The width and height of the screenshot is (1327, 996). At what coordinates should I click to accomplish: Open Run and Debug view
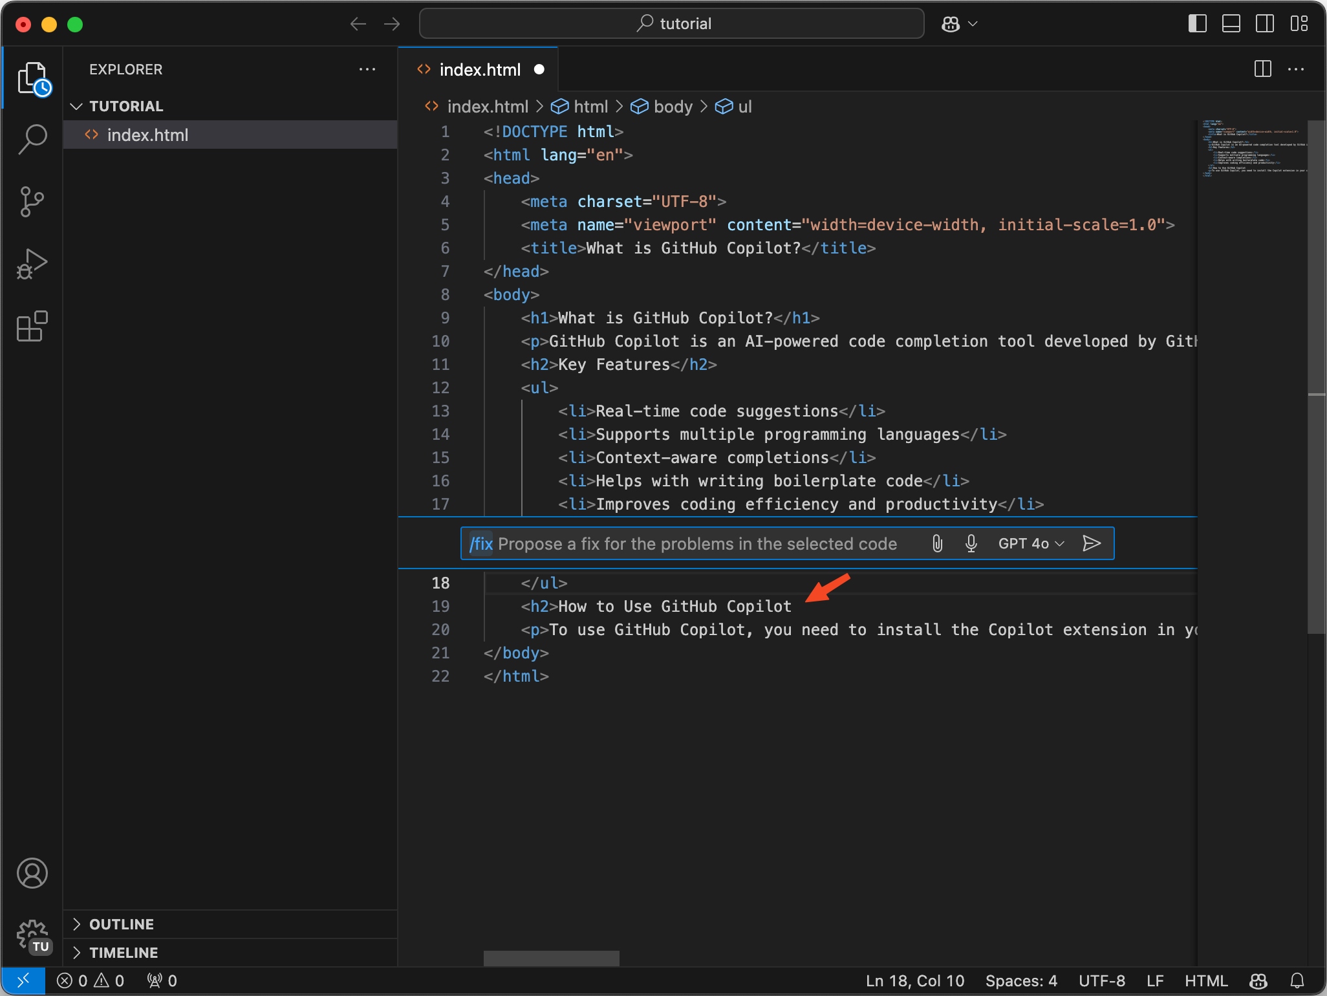coord(32,264)
